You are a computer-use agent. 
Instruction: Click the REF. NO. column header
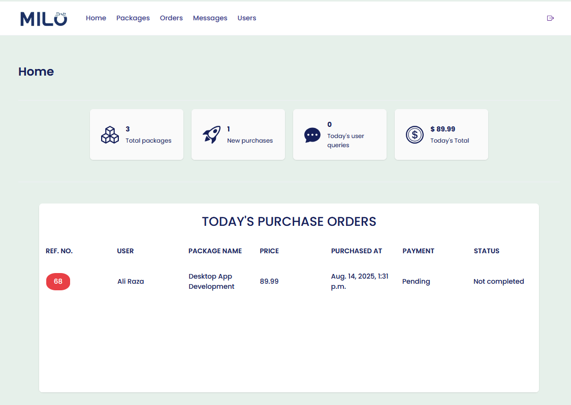tap(59, 251)
